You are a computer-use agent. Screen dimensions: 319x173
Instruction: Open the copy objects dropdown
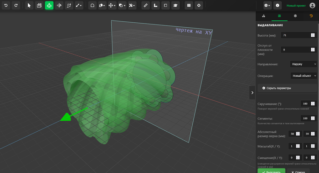[x=122, y=5]
